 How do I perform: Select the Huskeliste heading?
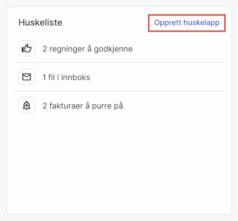pyautogui.click(x=40, y=23)
